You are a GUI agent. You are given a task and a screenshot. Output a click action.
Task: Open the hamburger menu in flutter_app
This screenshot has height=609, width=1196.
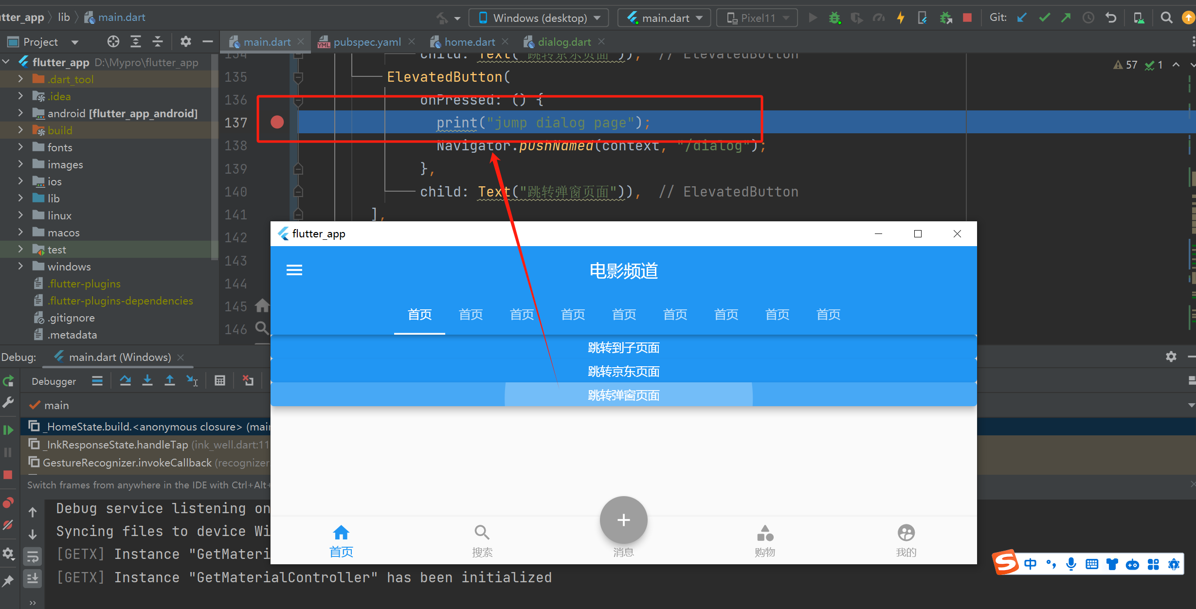[294, 270]
